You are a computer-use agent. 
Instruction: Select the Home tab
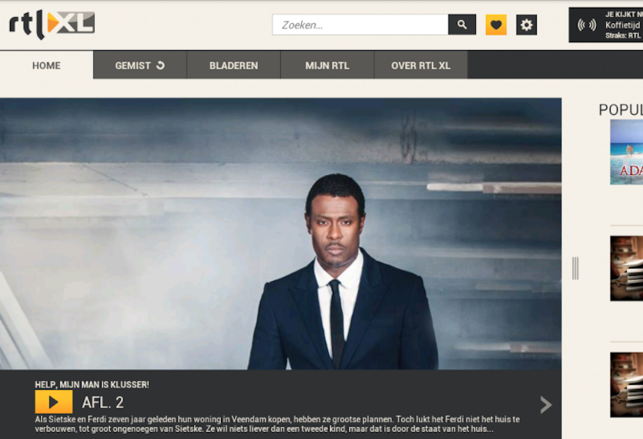(x=46, y=65)
